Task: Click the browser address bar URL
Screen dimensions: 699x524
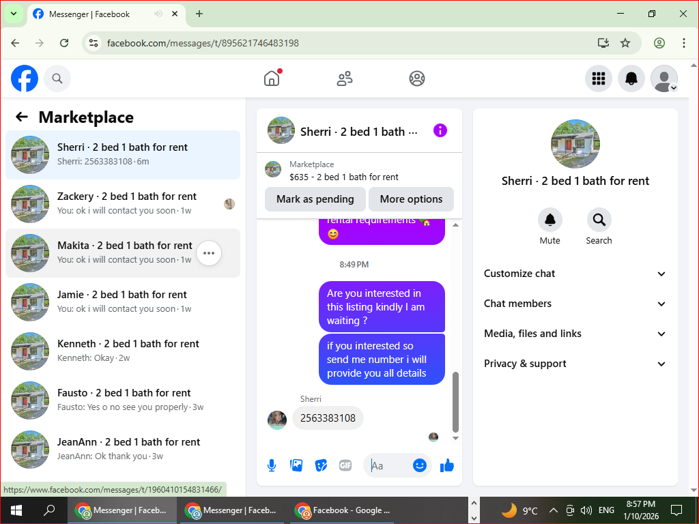Action: [x=203, y=43]
